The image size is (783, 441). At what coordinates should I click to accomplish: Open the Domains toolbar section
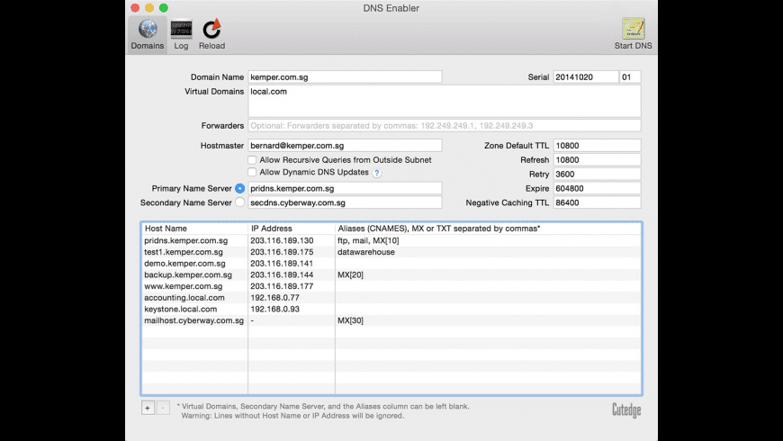point(148,35)
